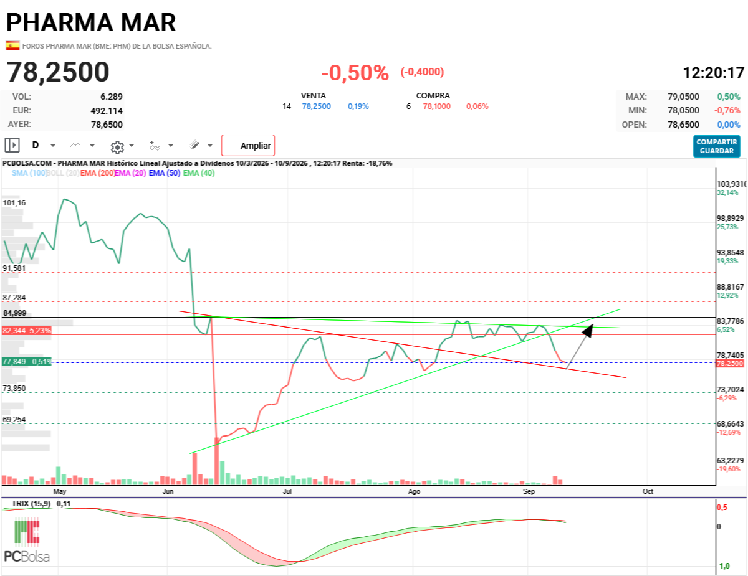The width and height of the screenshot is (748, 576).
Task: Click the EUR value 492.114
Action: tap(107, 111)
